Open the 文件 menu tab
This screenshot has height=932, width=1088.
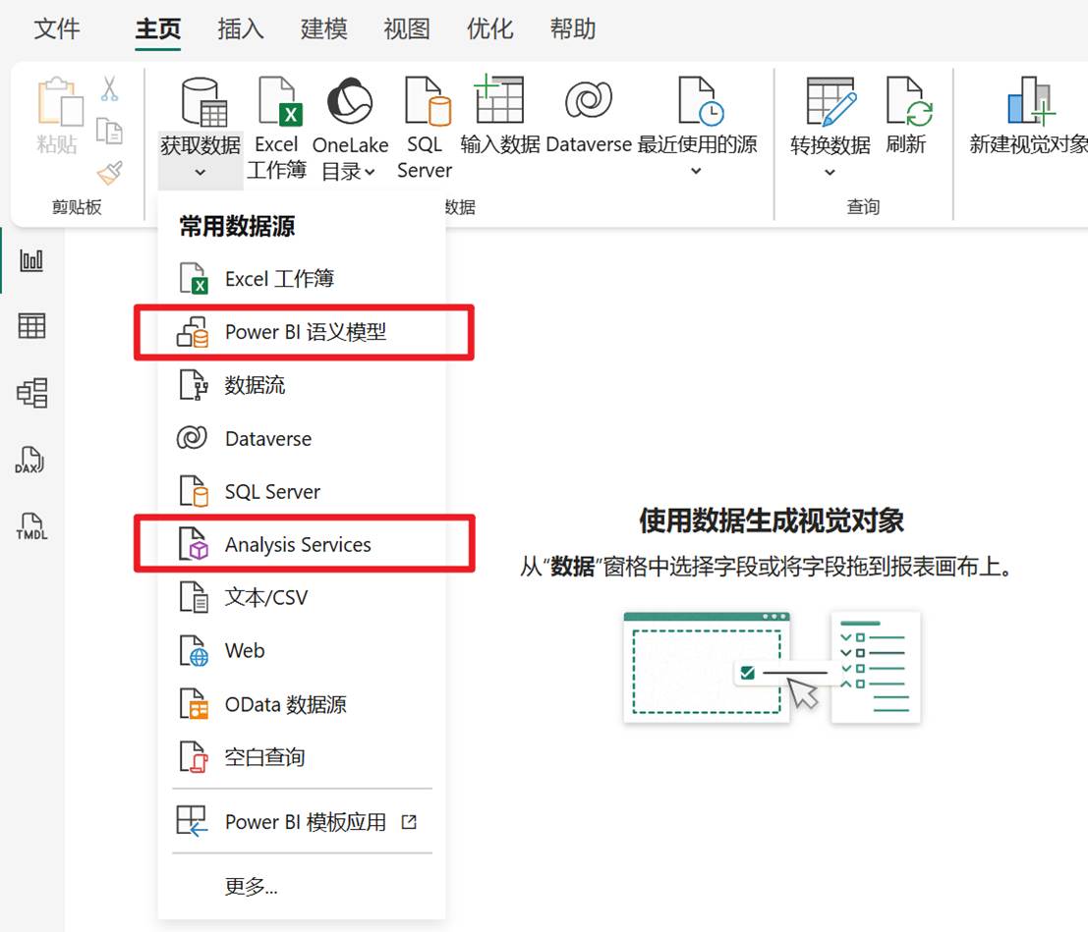(x=57, y=29)
